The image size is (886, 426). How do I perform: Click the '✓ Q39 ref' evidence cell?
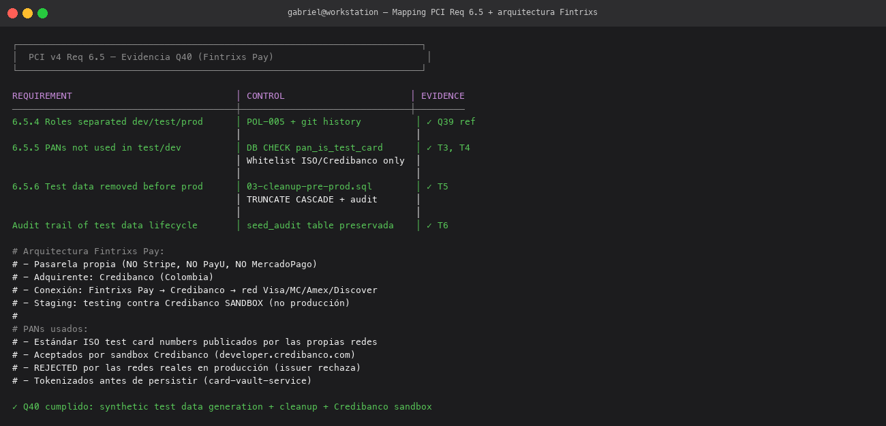pyautogui.click(x=451, y=122)
